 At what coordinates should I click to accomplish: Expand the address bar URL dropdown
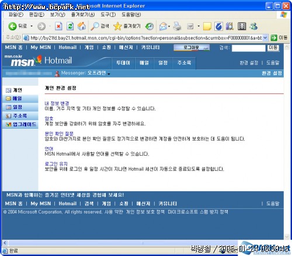pyautogui.click(x=265, y=38)
